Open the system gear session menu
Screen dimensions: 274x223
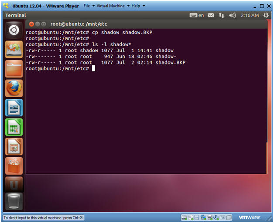coord(266,15)
